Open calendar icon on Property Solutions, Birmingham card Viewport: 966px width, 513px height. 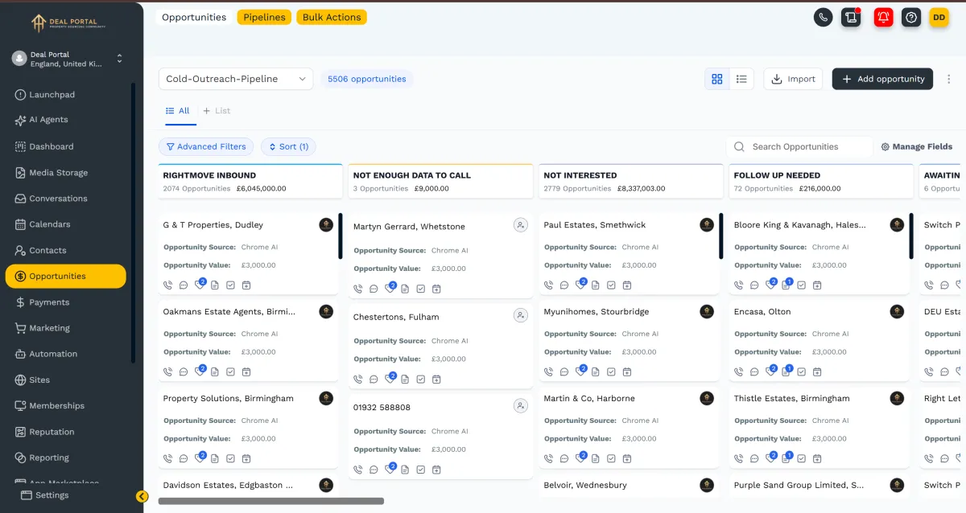(246, 458)
